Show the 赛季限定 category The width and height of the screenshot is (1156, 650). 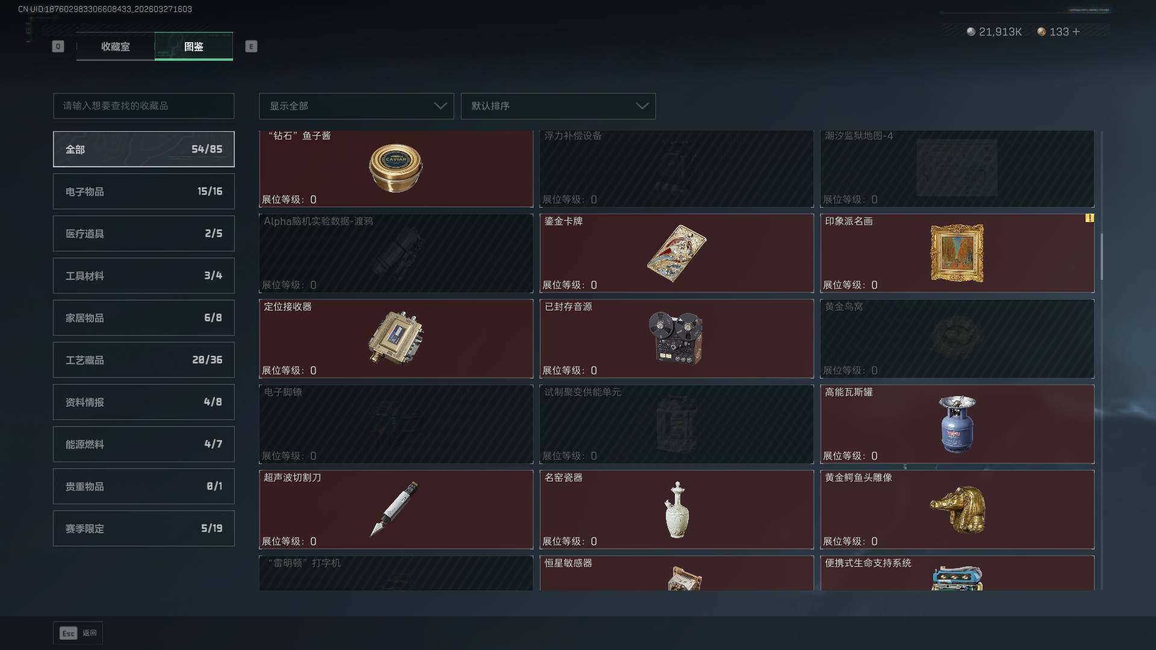click(144, 528)
